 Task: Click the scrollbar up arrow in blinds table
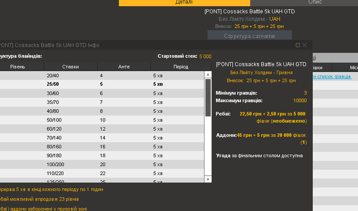point(208,75)
